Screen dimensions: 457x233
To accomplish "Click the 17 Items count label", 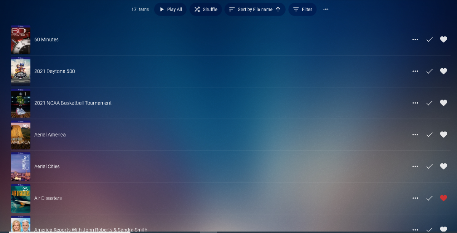I will [140, 10].
